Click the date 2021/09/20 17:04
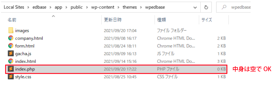Image resolution: width=272 pixels, height=97 pixels. pyautogui.click(x=120, y=31)
